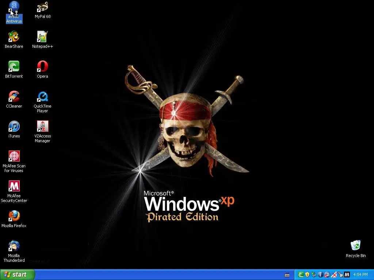Click the blue info ball tray icon
The height and width of the screenshot is (280, 374).
(x=321, y=275)
